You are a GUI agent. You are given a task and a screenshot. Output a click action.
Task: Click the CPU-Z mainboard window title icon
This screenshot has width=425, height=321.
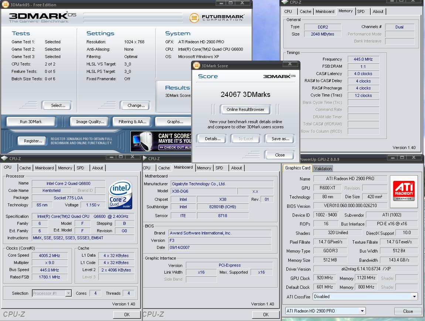145,158
